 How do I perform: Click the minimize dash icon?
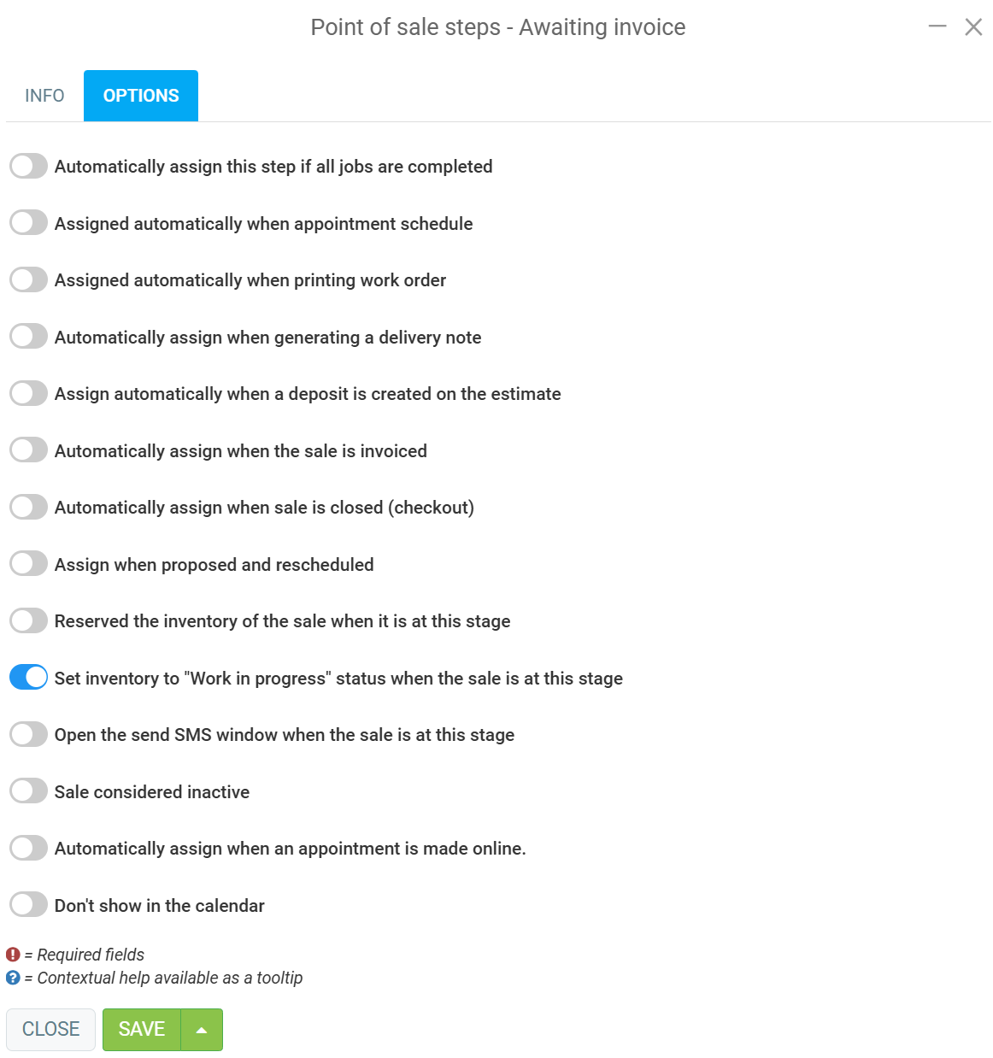pyautogui.click(x=937, y=26)
